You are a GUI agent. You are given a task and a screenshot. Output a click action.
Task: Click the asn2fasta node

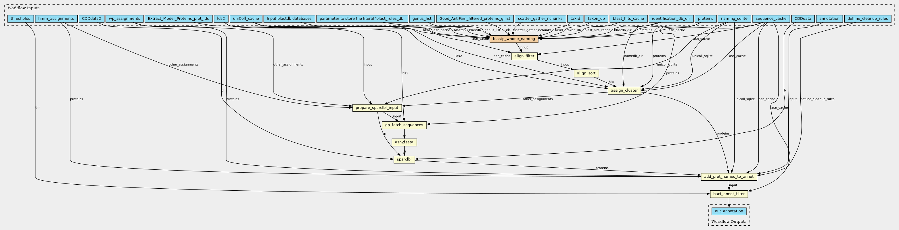point(404,142)
